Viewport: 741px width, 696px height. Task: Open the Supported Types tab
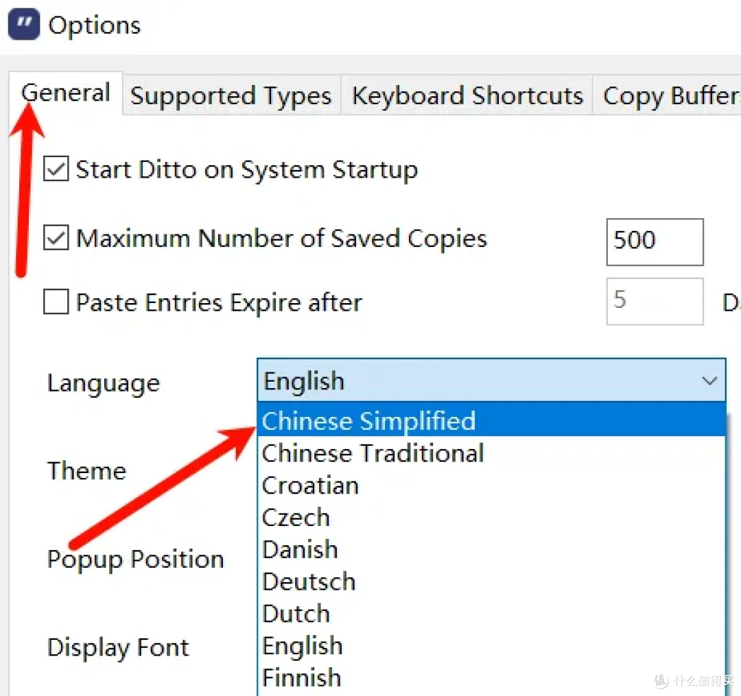coord(231,96)
